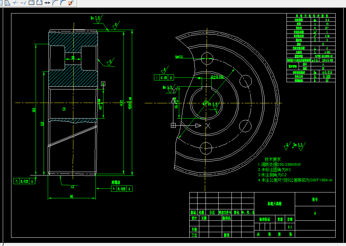Click the Break at Point tool icon
This screenshot has height=246, width=346.
coord(31,3)
